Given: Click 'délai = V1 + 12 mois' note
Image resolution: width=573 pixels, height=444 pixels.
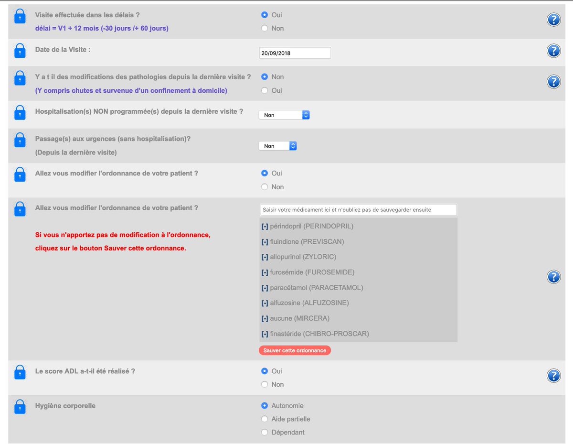Looking at the screenshot, I should (x=102, y=29).
